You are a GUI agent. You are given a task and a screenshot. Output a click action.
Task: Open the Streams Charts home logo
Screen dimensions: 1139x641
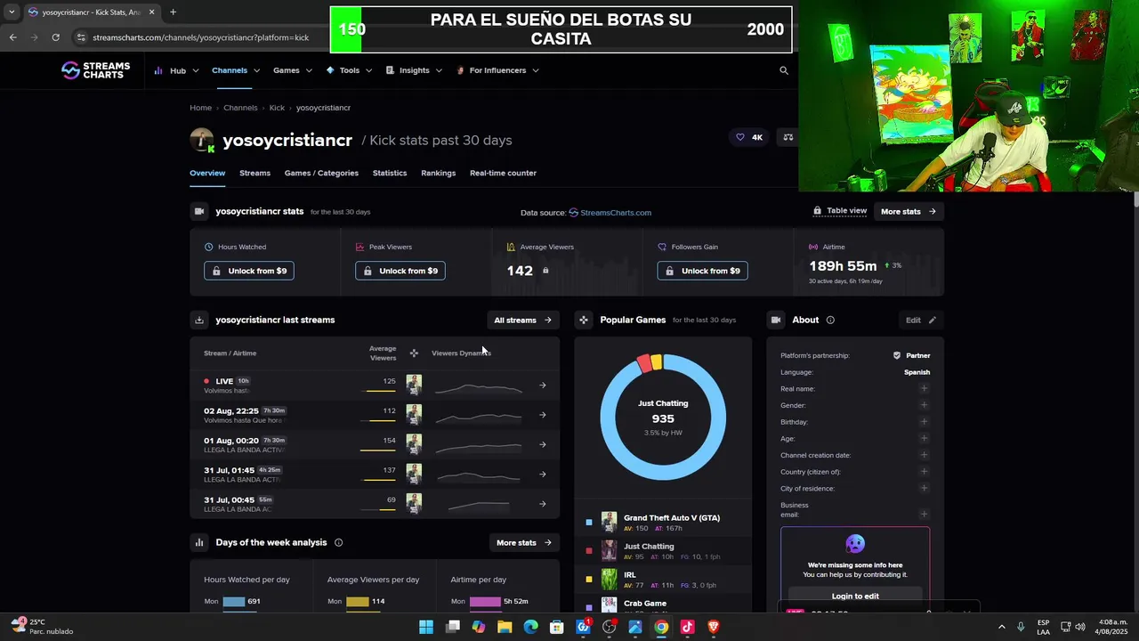[95, 70]
